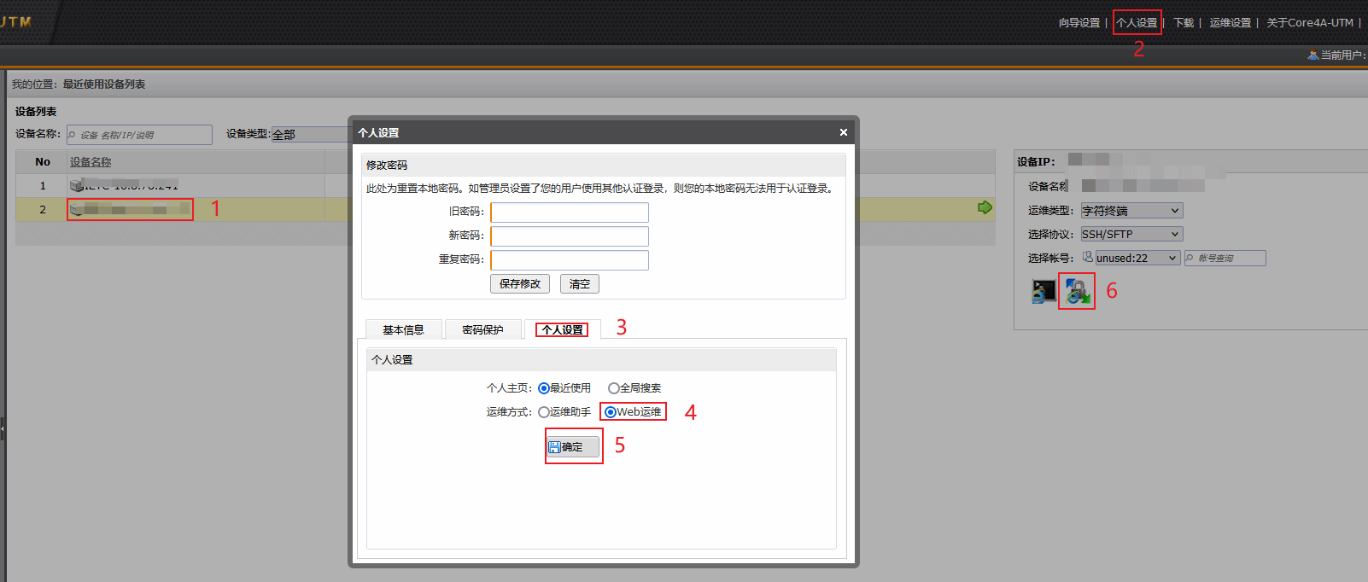Open the 密码保护 tab
Viewport: 1368px width, 582px height.
(482, 330)
